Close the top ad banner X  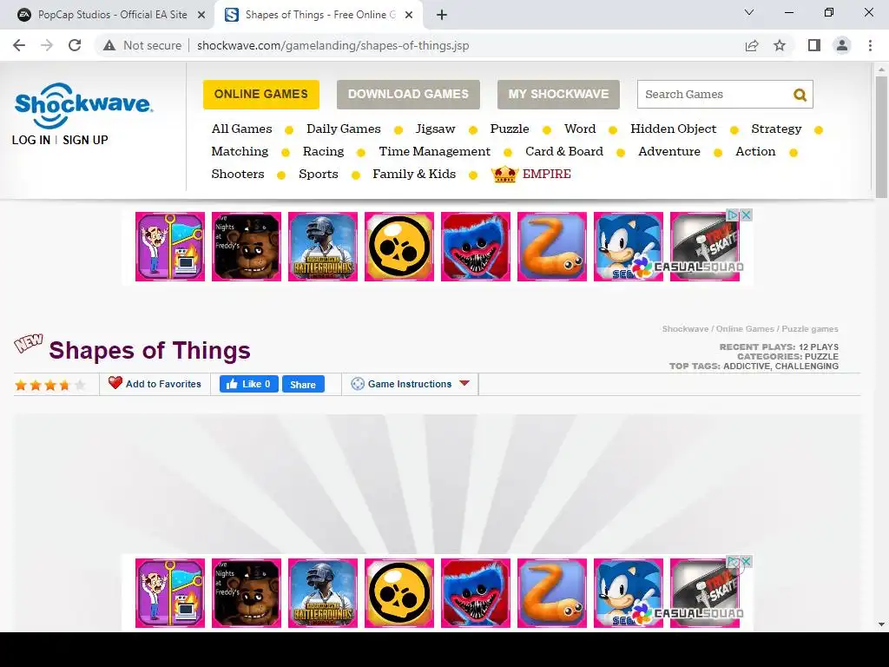click(747, 215)
